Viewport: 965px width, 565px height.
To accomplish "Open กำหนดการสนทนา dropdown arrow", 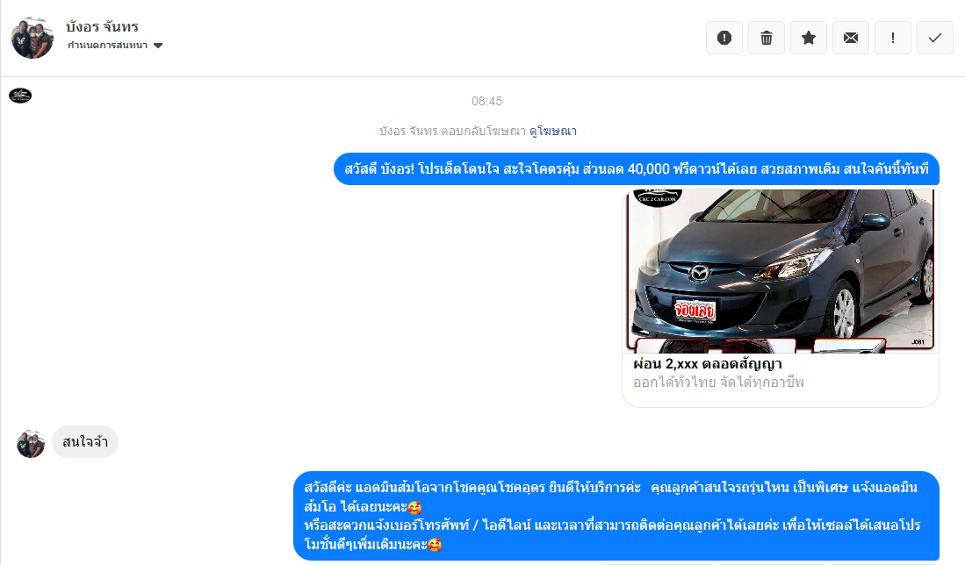I will point(158,46).
